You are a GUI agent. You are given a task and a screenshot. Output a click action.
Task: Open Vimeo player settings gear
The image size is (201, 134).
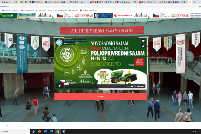132,86
